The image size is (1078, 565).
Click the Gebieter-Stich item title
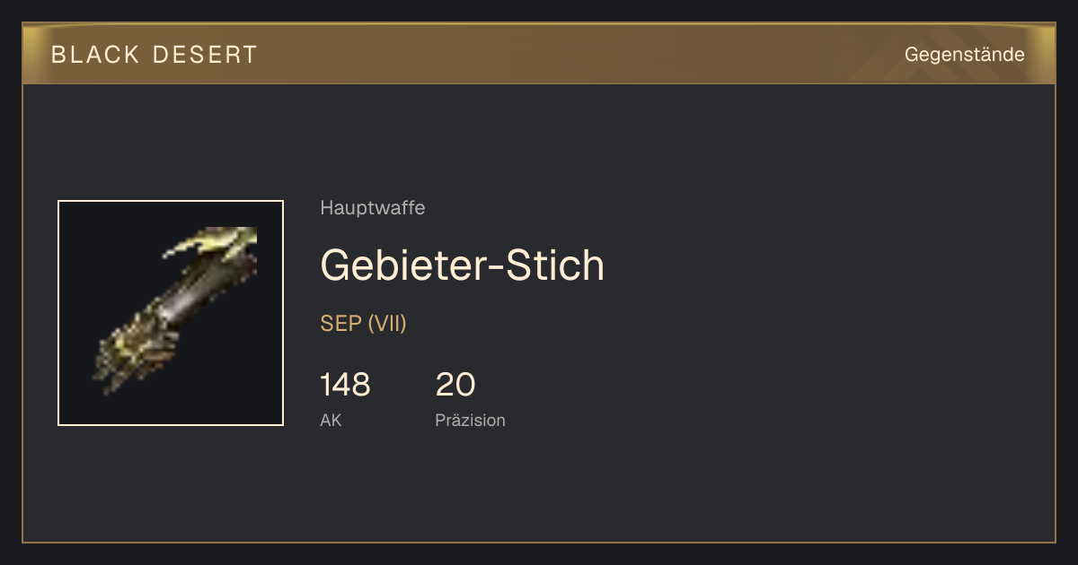[x=463, y=265]
